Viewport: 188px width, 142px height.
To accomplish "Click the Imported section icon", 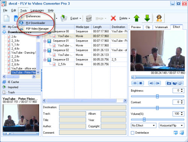I will coord(5,87).
